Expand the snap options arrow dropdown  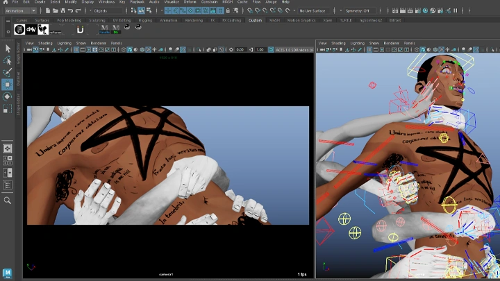point(294,10)
